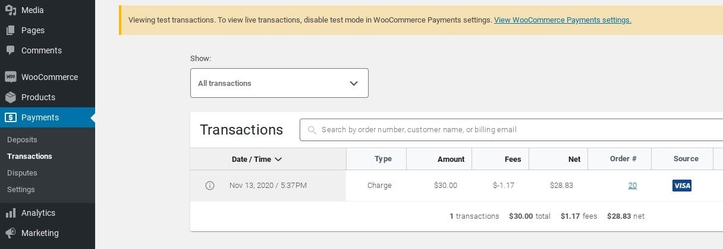Screen dimensions: 723x249
Task: Sort by Date / Time column chevron
Action: pos(278,159)
